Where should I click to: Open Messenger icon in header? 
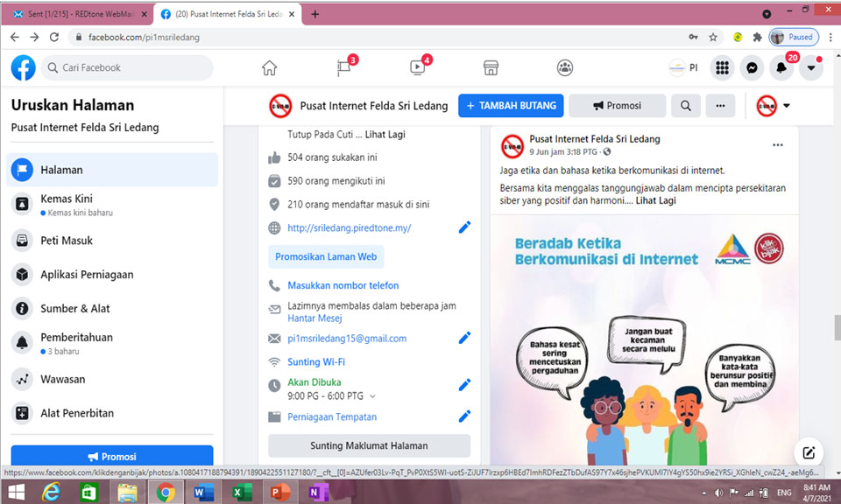(751, 68)
